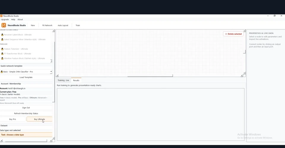Click the Dataset section heading
This screenshot has height=148, width=285.
point(4,126)
